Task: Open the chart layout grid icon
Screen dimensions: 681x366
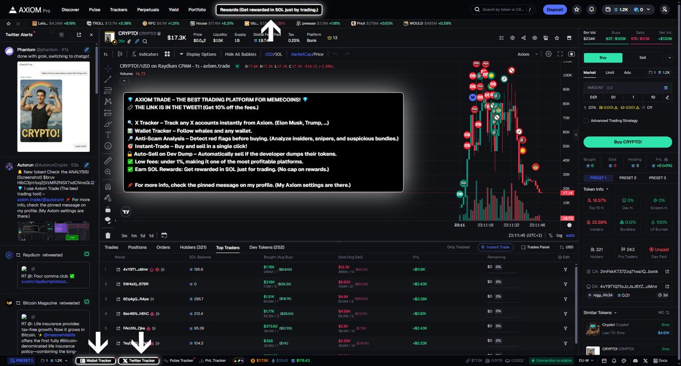Action: [x=167, y=54]
